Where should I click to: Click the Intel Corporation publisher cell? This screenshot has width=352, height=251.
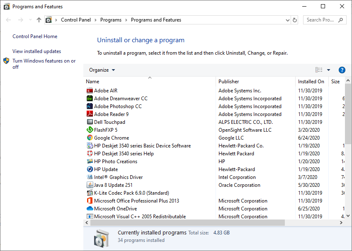click(237, 177)
